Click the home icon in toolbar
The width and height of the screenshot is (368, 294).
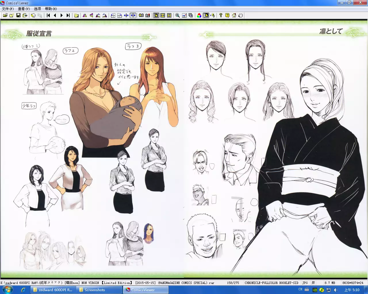[234, 16]
